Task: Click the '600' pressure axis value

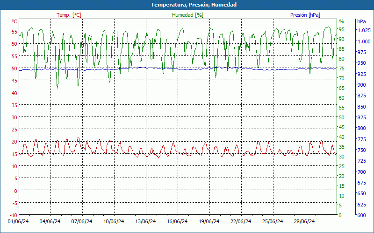Action: pos(362,215)
